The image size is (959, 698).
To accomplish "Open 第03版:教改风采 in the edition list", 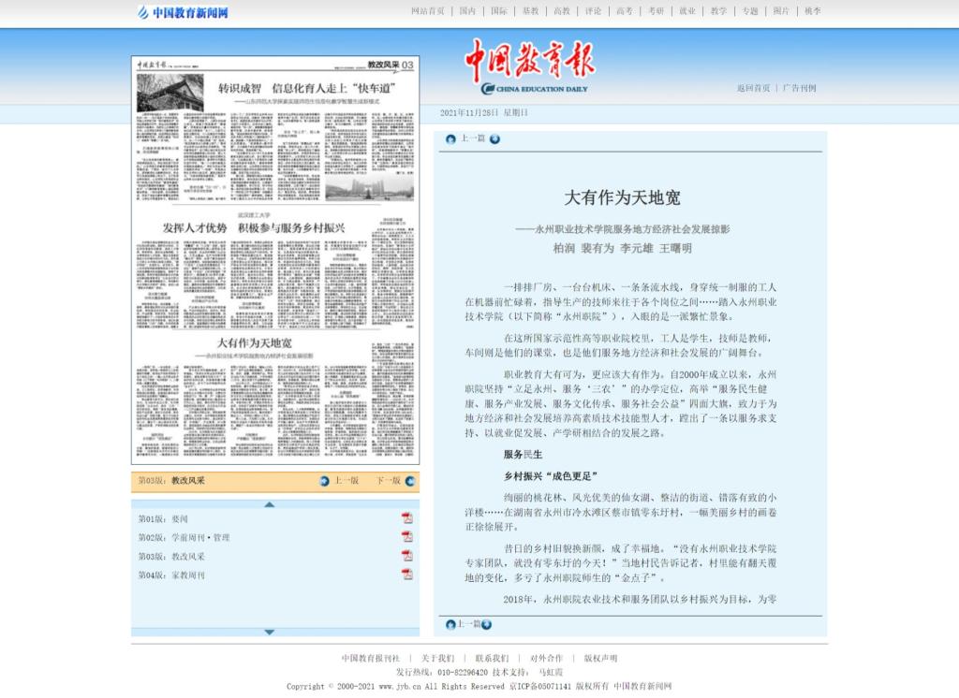I will click(x=171, y=556).
